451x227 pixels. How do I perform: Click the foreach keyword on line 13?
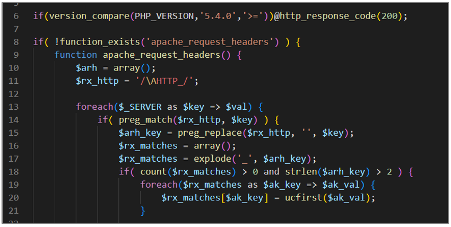tap(94, 107)
